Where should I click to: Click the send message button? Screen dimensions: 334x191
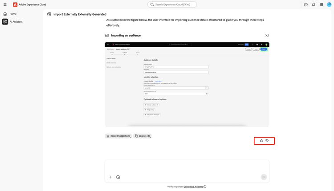click(x=264, y=177)
